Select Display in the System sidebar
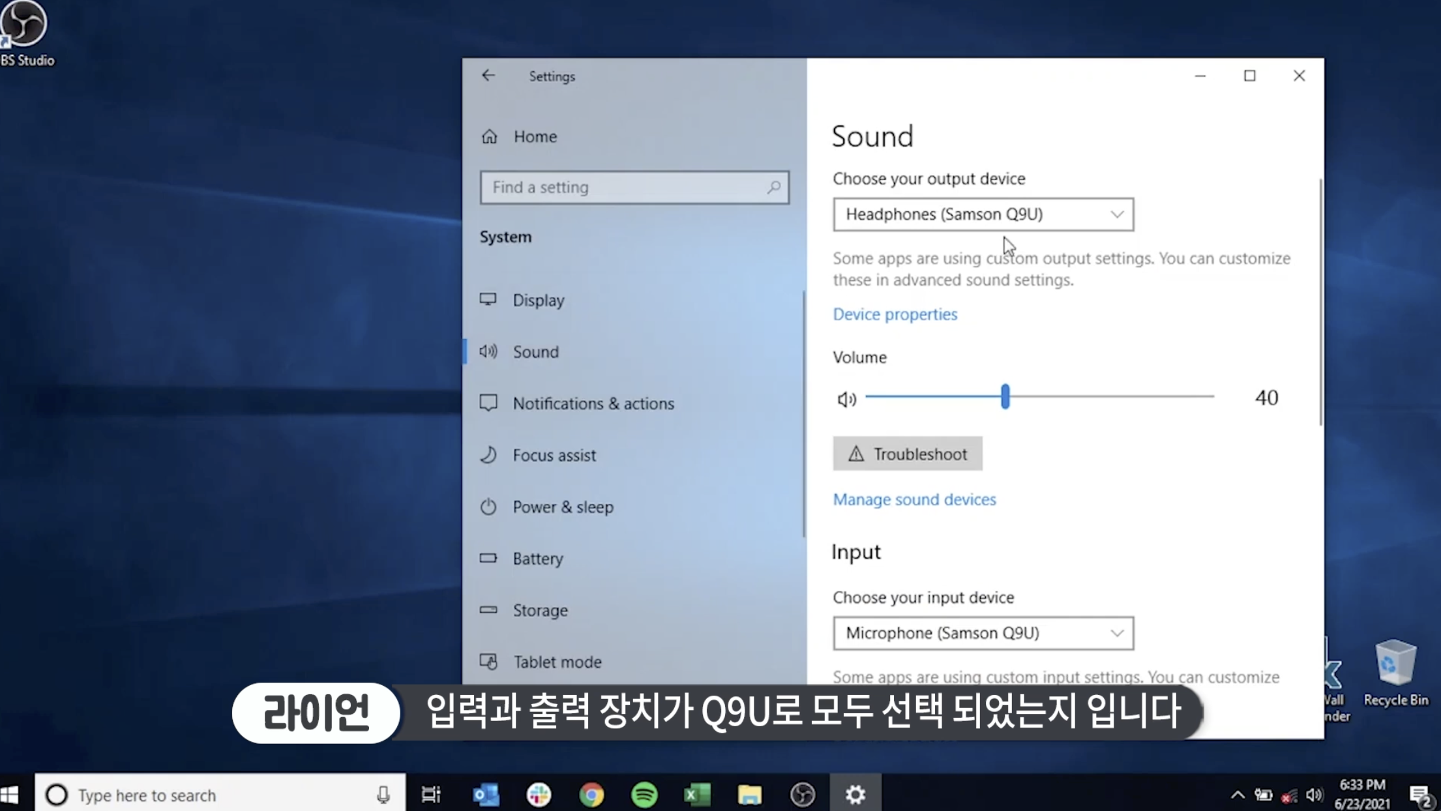The width and height of the screenshot is (1441, 811). [x=538, y=301]
